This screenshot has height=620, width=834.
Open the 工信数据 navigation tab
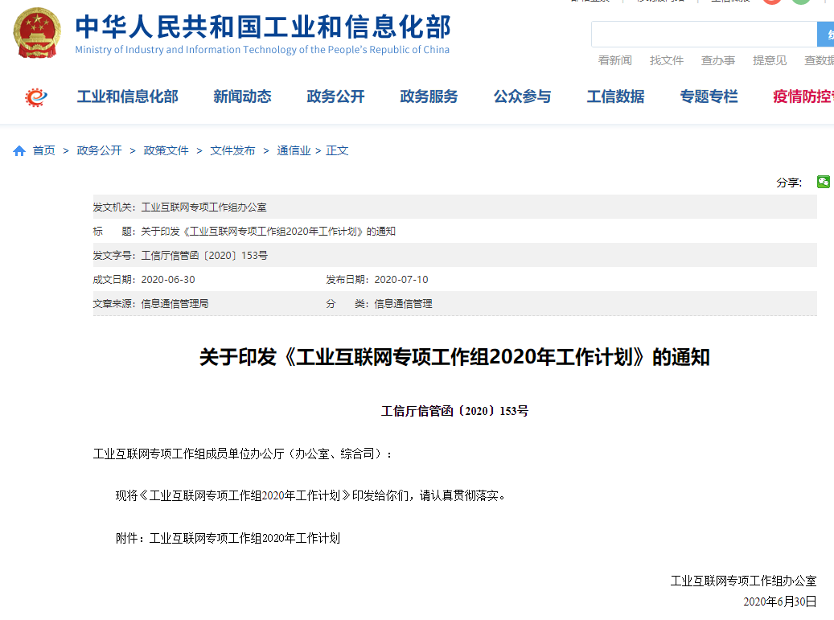[615, 96]
